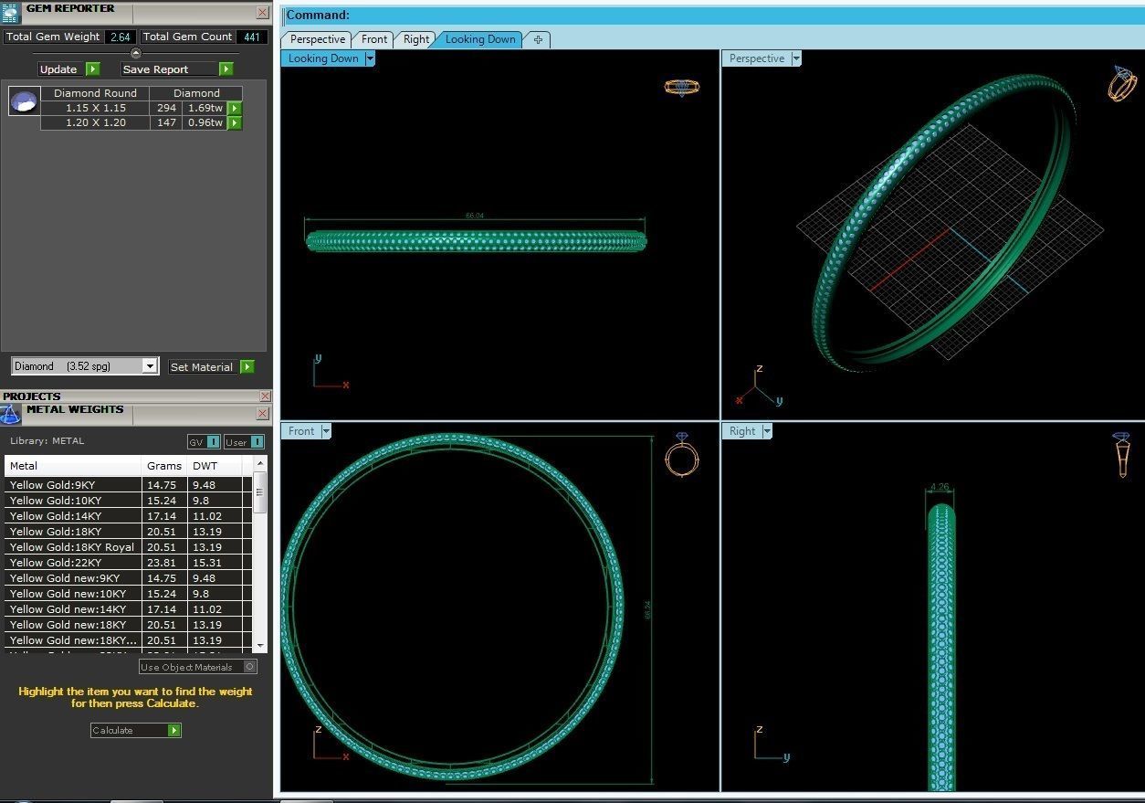Click green arrow next to Update
1145x803 pixels.
click(x=92, y=69)
